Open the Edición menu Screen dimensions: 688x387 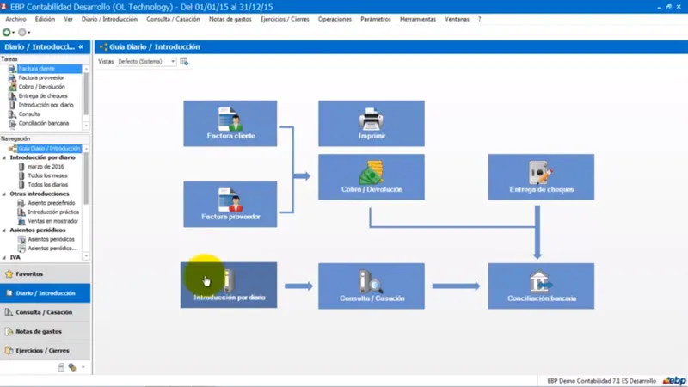[x=46, y=19]
